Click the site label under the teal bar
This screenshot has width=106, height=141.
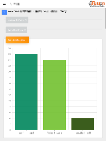click(x=26, y=133)
